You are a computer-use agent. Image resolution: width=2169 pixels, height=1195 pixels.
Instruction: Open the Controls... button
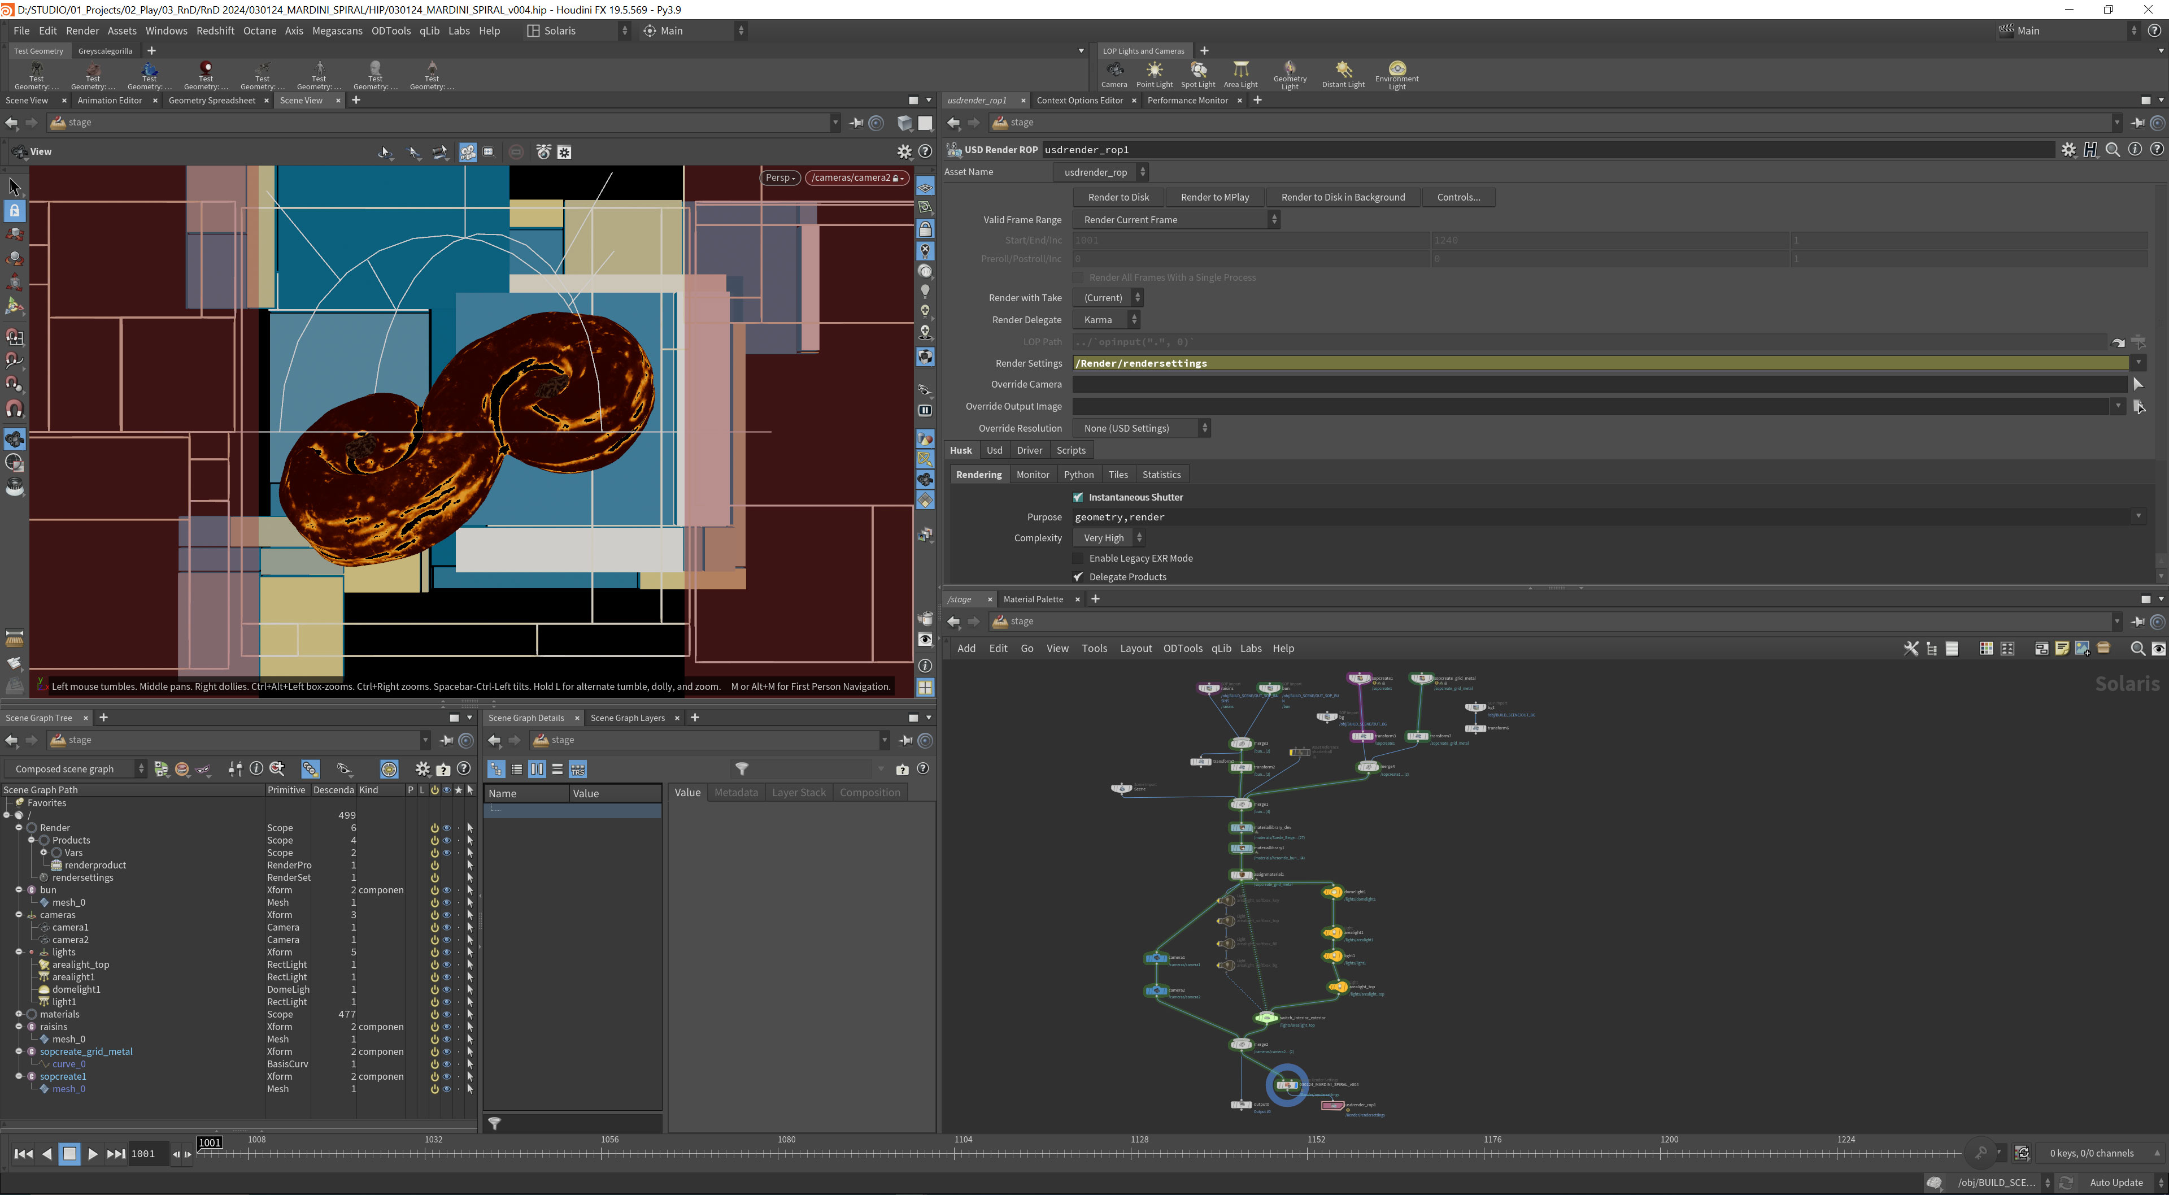coord(1458,198)
